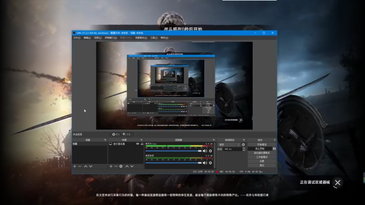Add a new scene with plus icon in 场景 panel
This screenshot has height=205, width=365.
point(75,166)
